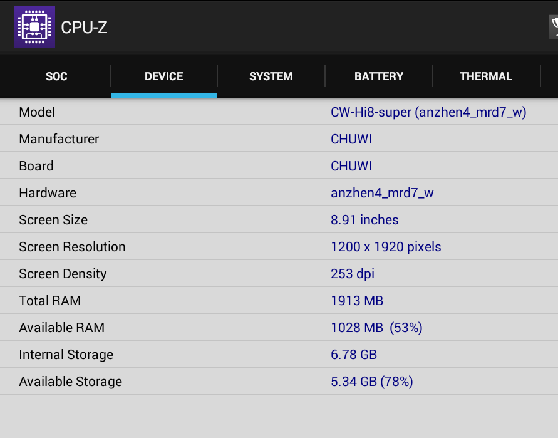Screen dimensions: 558x438
Task: Go to the BATTERY tab
Action: coord(379,76)
